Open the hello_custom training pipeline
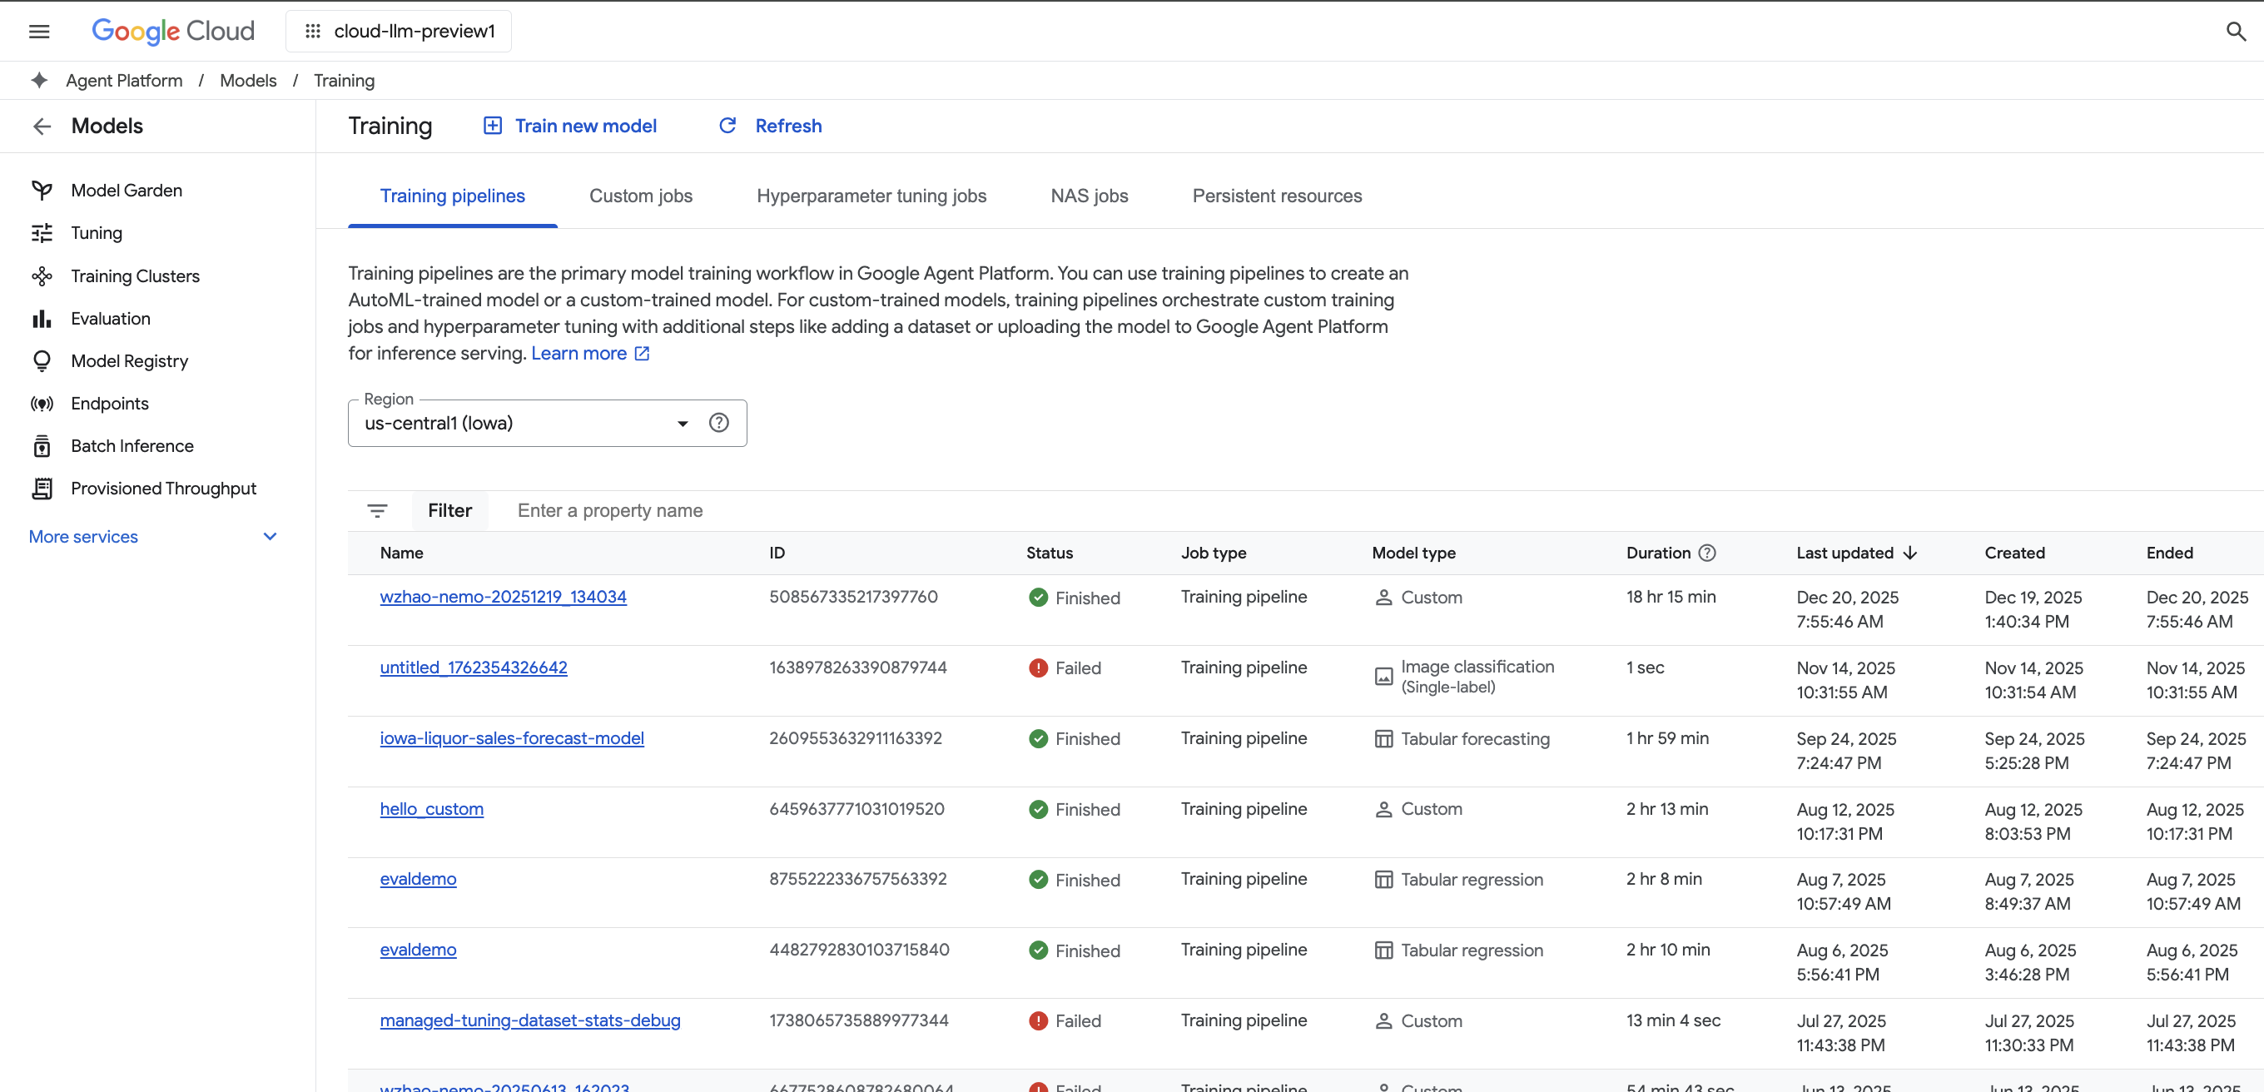 pos(430,808)
